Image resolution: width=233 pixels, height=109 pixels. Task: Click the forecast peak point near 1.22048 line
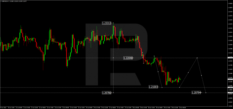[197, 58]
